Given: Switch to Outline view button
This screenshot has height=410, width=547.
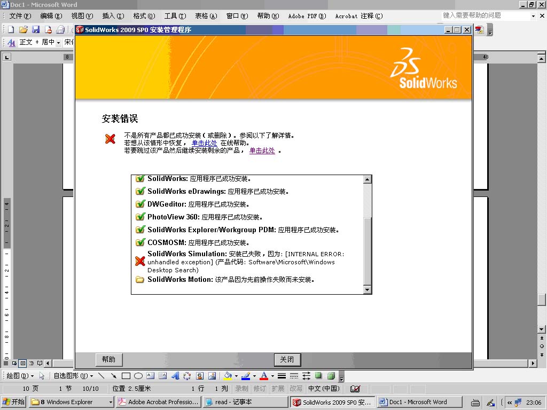Looking at the screenshot, I should (32, 363).
